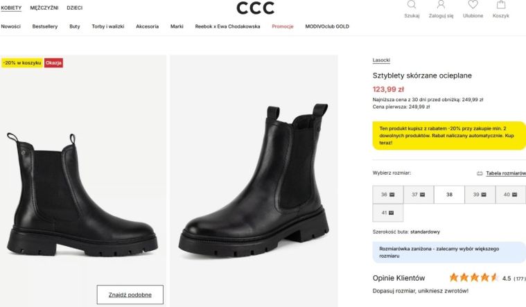Viewport: 526px width, 307px height.
Task: Open the Buty menu
Action: pyautogui.click(x=74, y=26)
